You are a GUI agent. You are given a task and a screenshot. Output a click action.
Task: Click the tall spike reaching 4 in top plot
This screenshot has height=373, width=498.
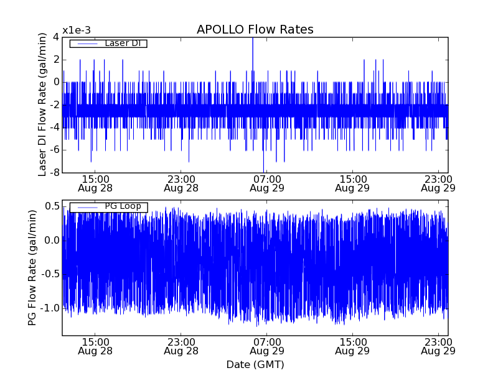tap(252, 40)
